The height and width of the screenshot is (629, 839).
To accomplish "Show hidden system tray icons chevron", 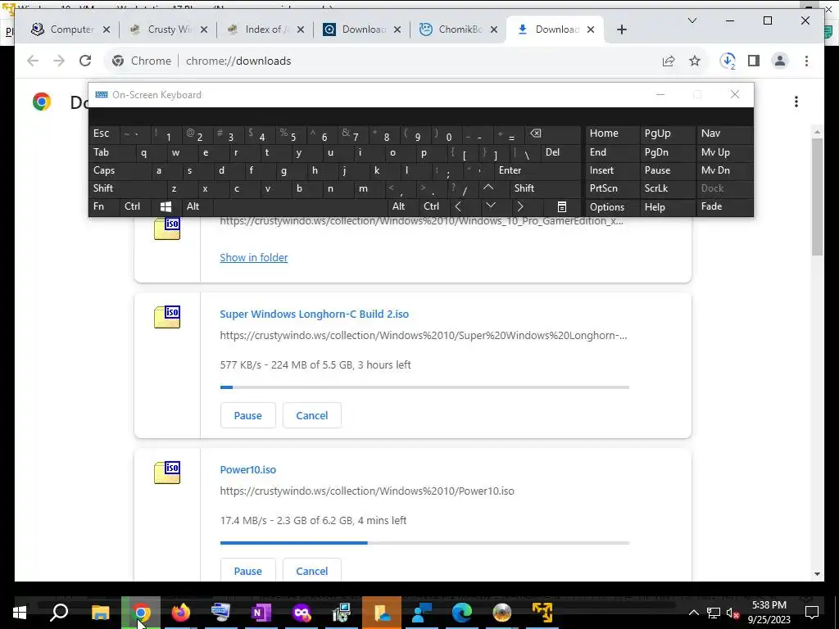I will (693, 613).
